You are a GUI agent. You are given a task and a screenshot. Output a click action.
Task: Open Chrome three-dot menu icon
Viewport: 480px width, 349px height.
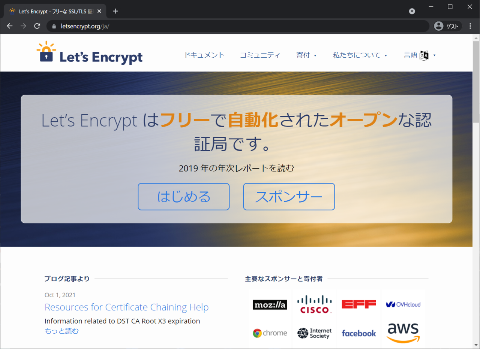pos(471,26)
